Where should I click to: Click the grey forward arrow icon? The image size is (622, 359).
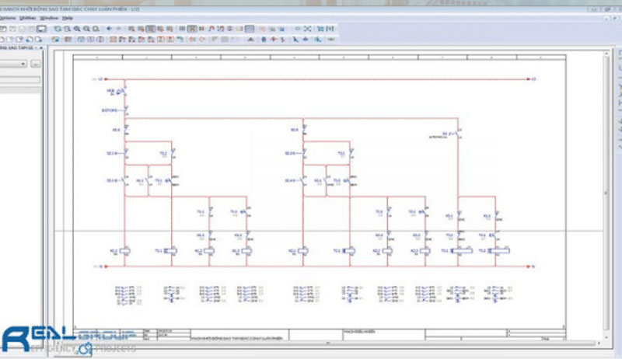(119, 29)
